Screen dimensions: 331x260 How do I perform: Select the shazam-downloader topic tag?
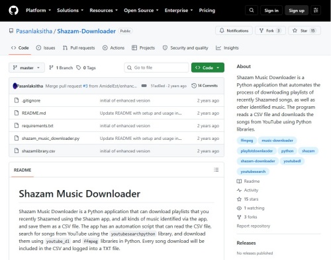coord(258,161)
